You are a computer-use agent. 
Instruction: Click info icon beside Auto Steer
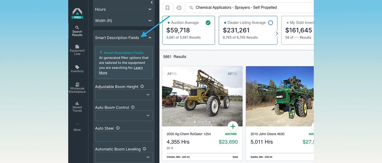[x=118, y=128]
